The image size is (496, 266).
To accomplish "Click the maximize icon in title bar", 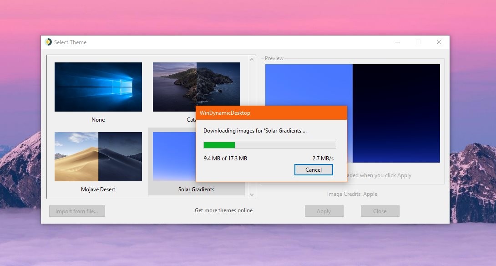I will tap(418, 42).
